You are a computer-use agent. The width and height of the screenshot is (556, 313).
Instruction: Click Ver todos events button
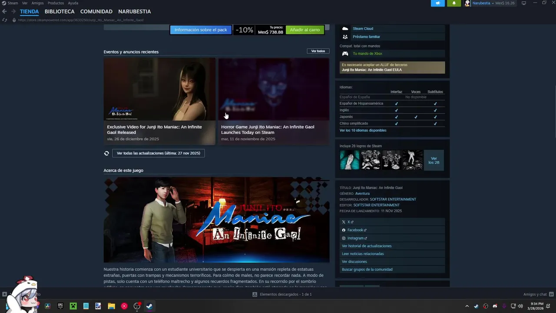coord(318,51)
